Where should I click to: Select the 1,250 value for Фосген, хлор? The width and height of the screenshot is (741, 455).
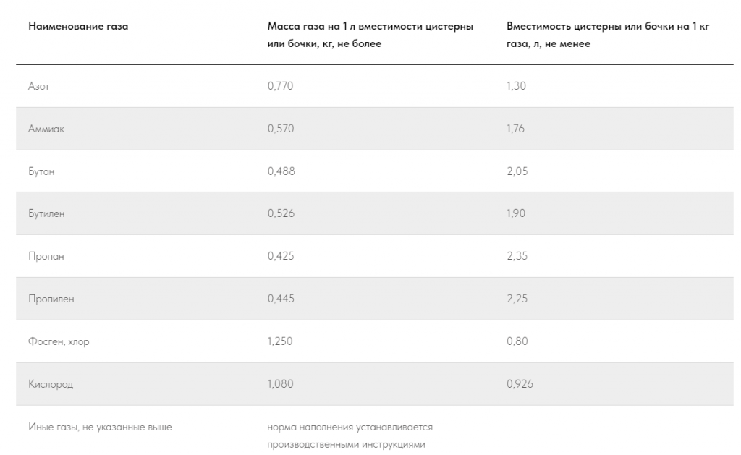point(280,341)
